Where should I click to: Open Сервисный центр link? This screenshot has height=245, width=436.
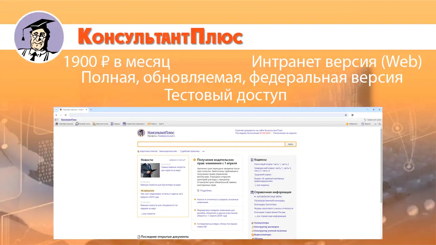[x=373, y=120]
